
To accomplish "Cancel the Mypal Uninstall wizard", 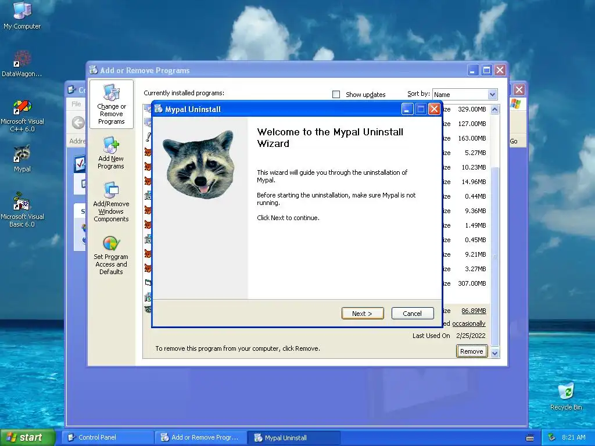I will [x=412, y=313].
